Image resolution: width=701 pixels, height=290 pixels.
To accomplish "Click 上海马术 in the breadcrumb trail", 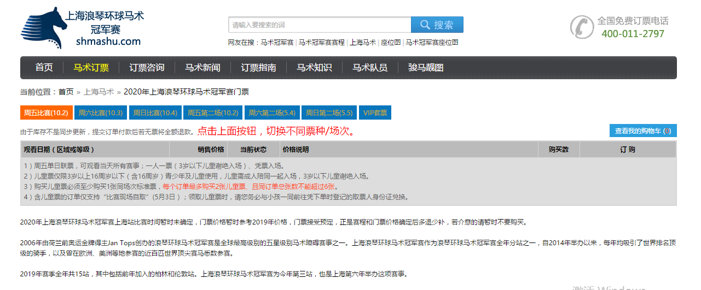I will point(99,92).
